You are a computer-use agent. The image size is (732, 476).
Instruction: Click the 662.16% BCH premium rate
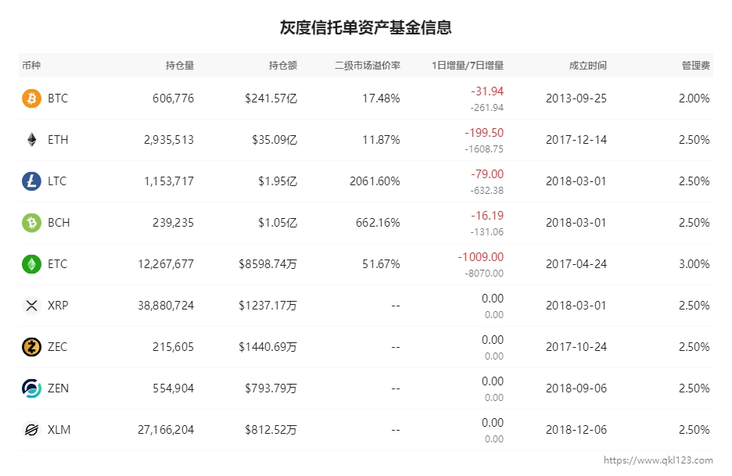379,223
